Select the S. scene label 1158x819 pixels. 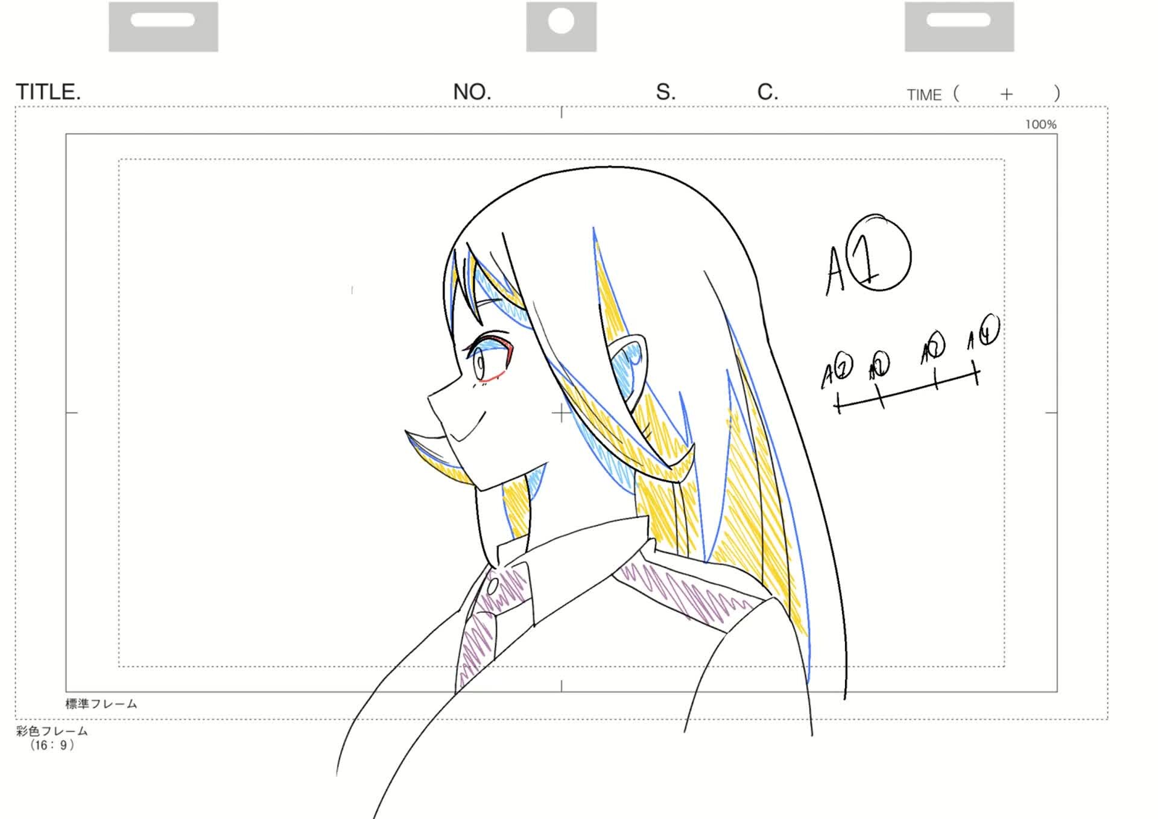pyautogui.click(x=666, y=92)
